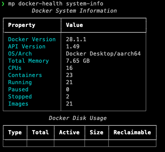
Task: Click the CPUs property label
Action: tap(15, 68)
